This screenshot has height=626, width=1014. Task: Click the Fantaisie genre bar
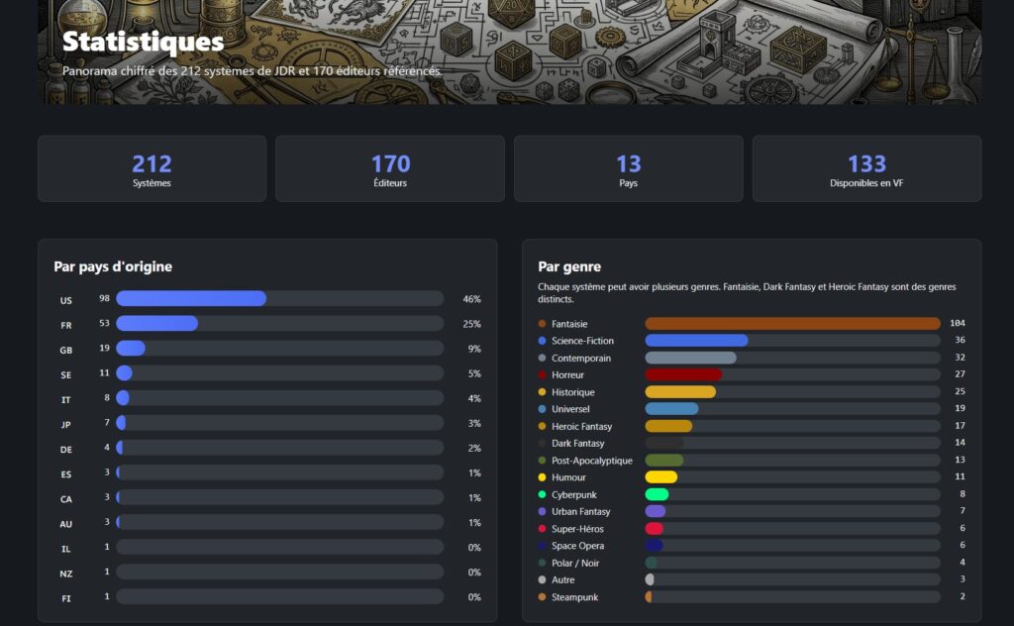(792, 324)
